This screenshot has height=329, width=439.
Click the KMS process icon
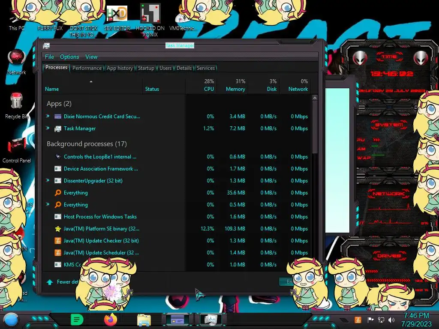coord(58,265)
